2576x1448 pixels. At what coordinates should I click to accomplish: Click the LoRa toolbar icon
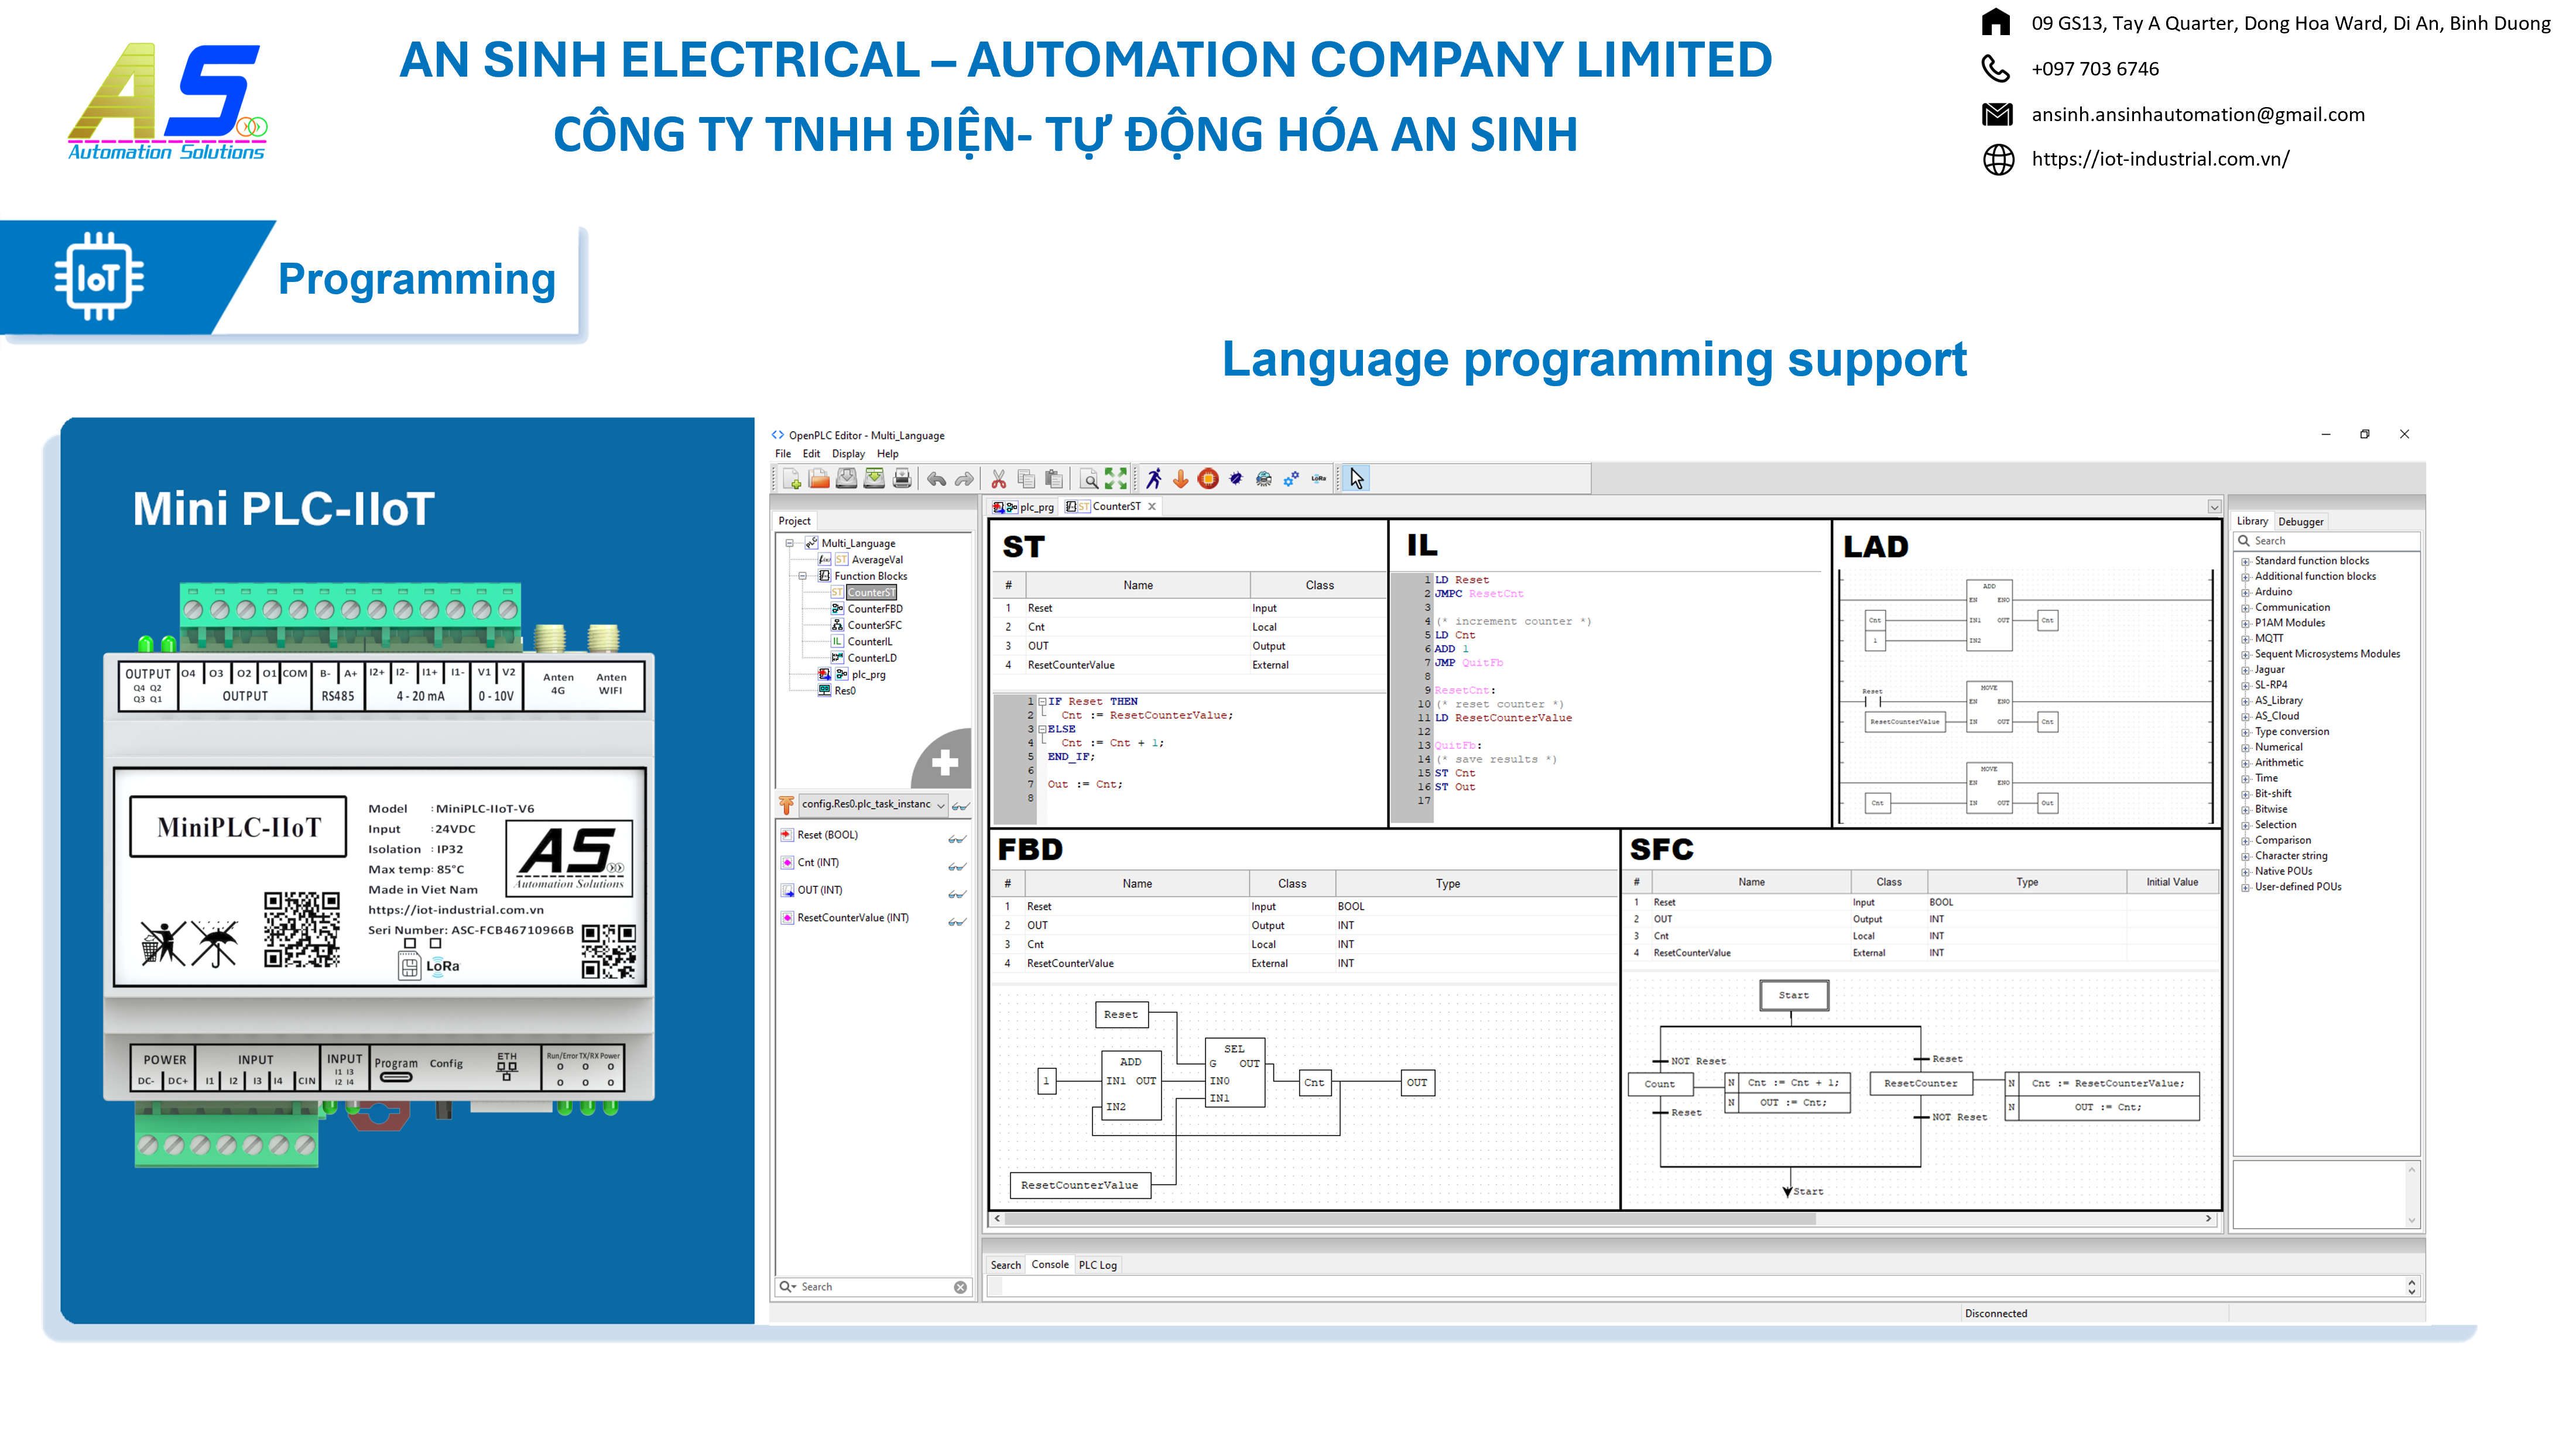click(1319, 479)
